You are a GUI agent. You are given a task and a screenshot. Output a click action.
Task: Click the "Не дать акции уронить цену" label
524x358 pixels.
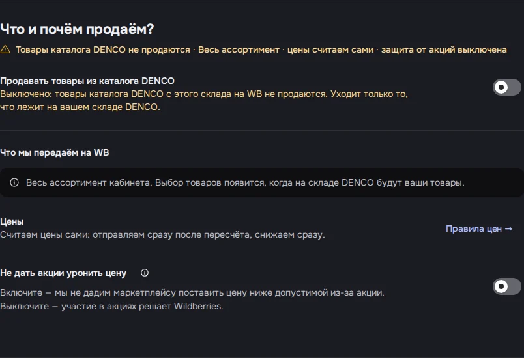tap(63, 273)
